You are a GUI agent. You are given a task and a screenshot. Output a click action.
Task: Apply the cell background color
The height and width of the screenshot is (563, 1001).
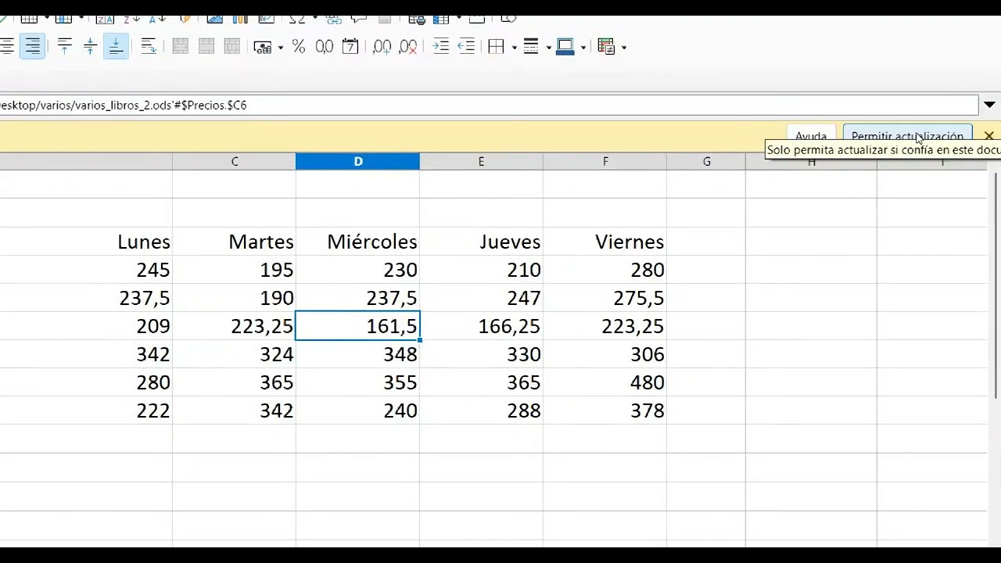565,47
